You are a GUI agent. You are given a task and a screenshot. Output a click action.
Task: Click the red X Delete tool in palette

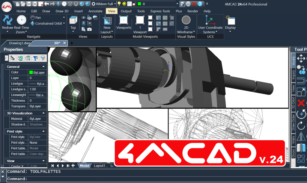(x=301, y=103)
